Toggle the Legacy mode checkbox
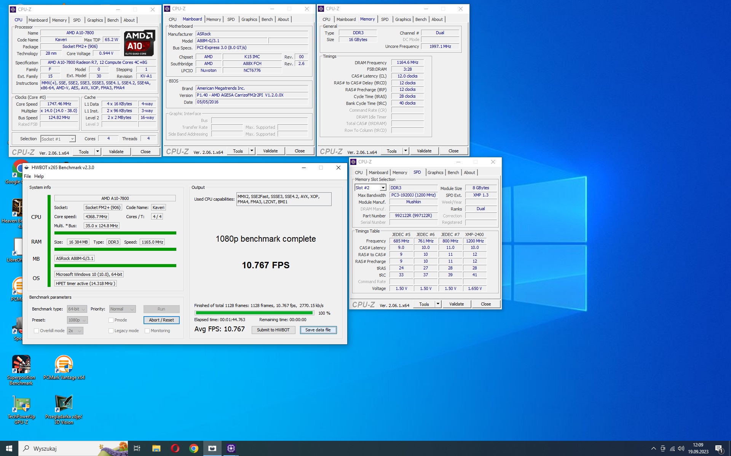 tap(111, 331)
